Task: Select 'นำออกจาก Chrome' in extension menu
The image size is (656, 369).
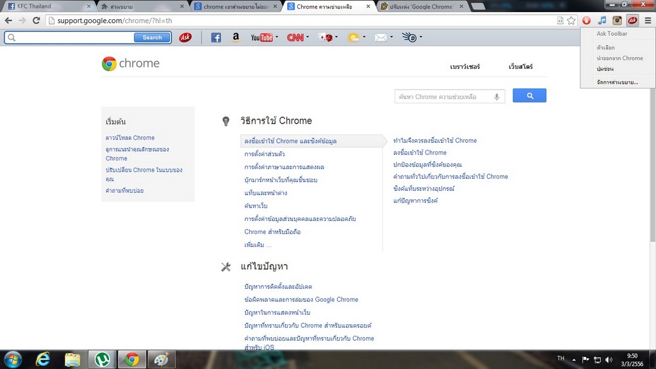Action: (x=619, y=58)
